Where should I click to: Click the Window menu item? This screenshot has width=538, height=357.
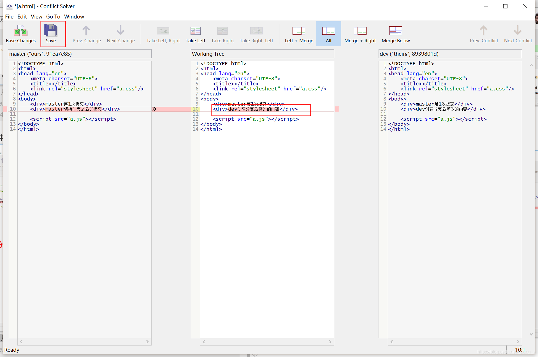pos(74,16)
